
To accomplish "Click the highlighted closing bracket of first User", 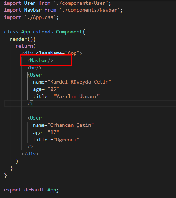I will tap(32, 104).
